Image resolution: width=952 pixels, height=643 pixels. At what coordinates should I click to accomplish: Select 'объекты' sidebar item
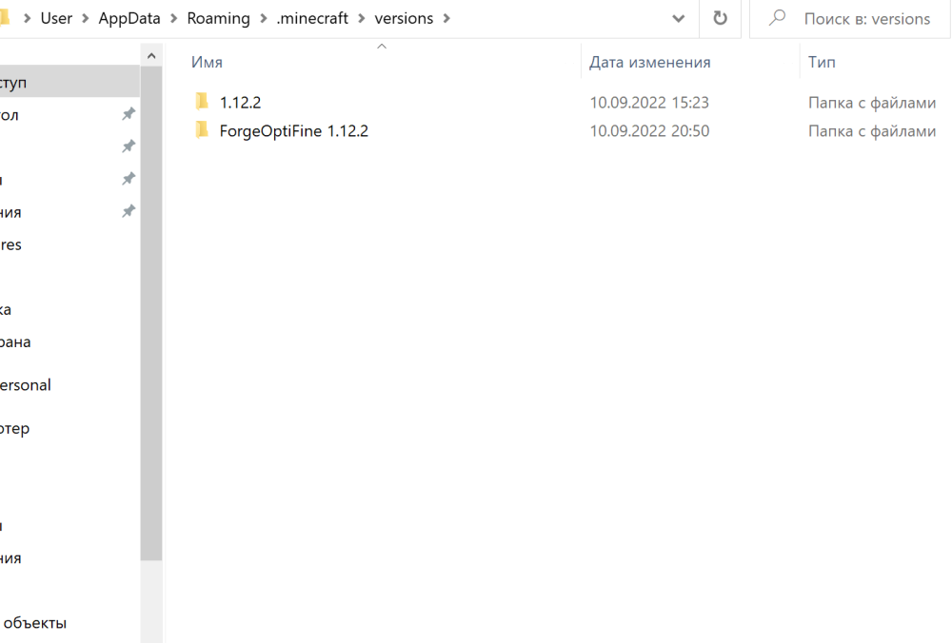34,622
